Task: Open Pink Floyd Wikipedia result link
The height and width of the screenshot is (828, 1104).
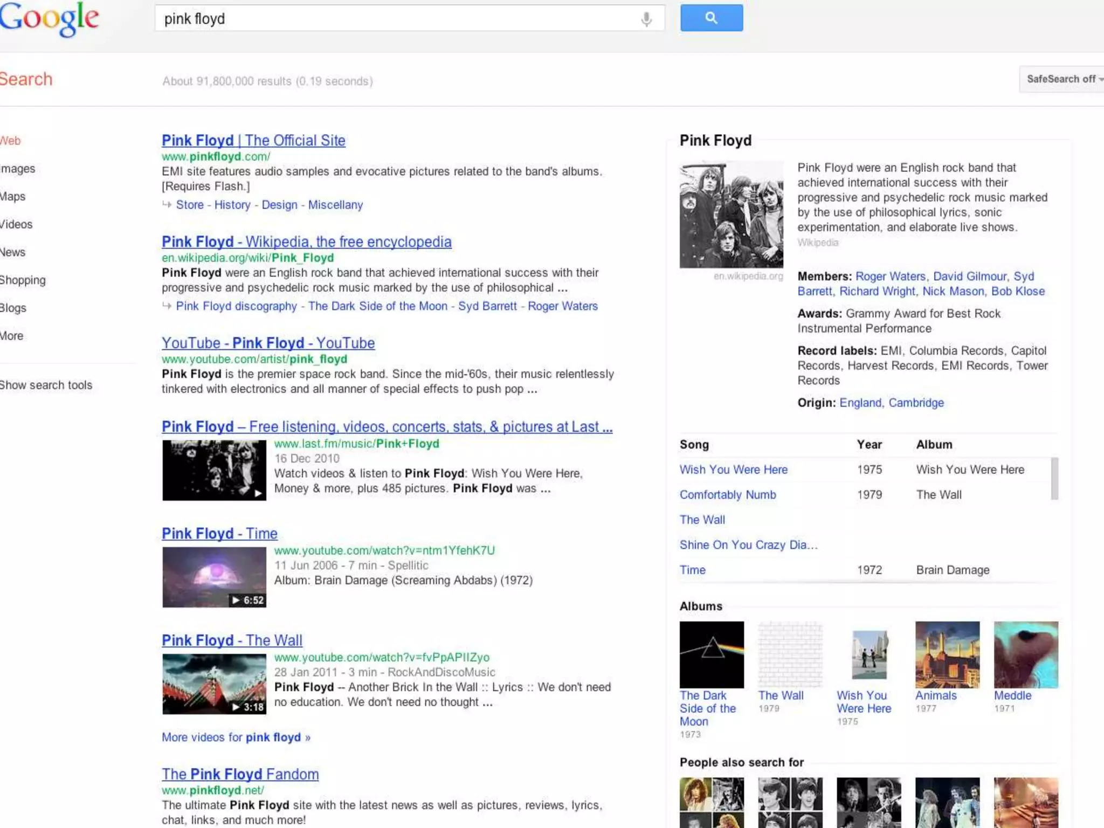Action: tap(306, 242)
